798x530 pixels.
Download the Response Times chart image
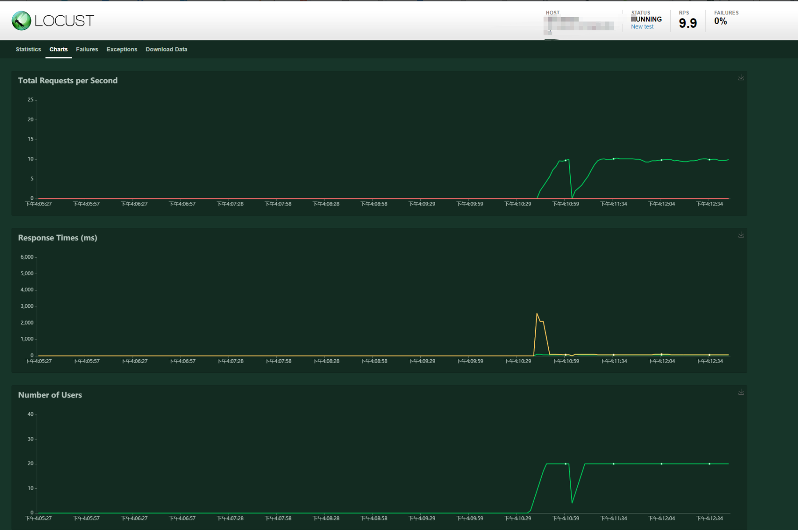pyautogui.click(x=741, y=235)
